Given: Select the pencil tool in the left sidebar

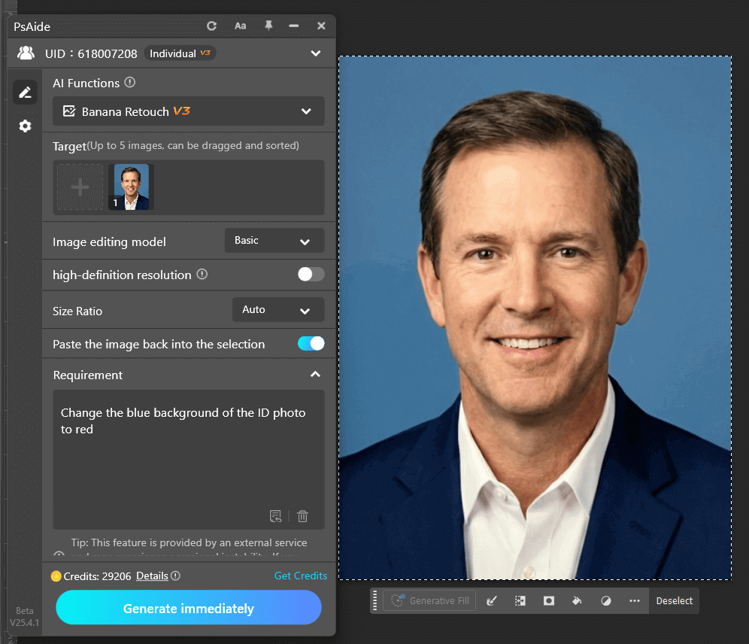Looking at the screenshot, I should tap(25, 91).
